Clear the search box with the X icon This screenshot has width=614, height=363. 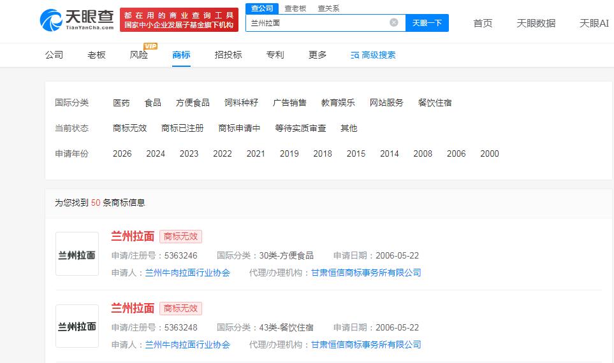pos(394,23)
